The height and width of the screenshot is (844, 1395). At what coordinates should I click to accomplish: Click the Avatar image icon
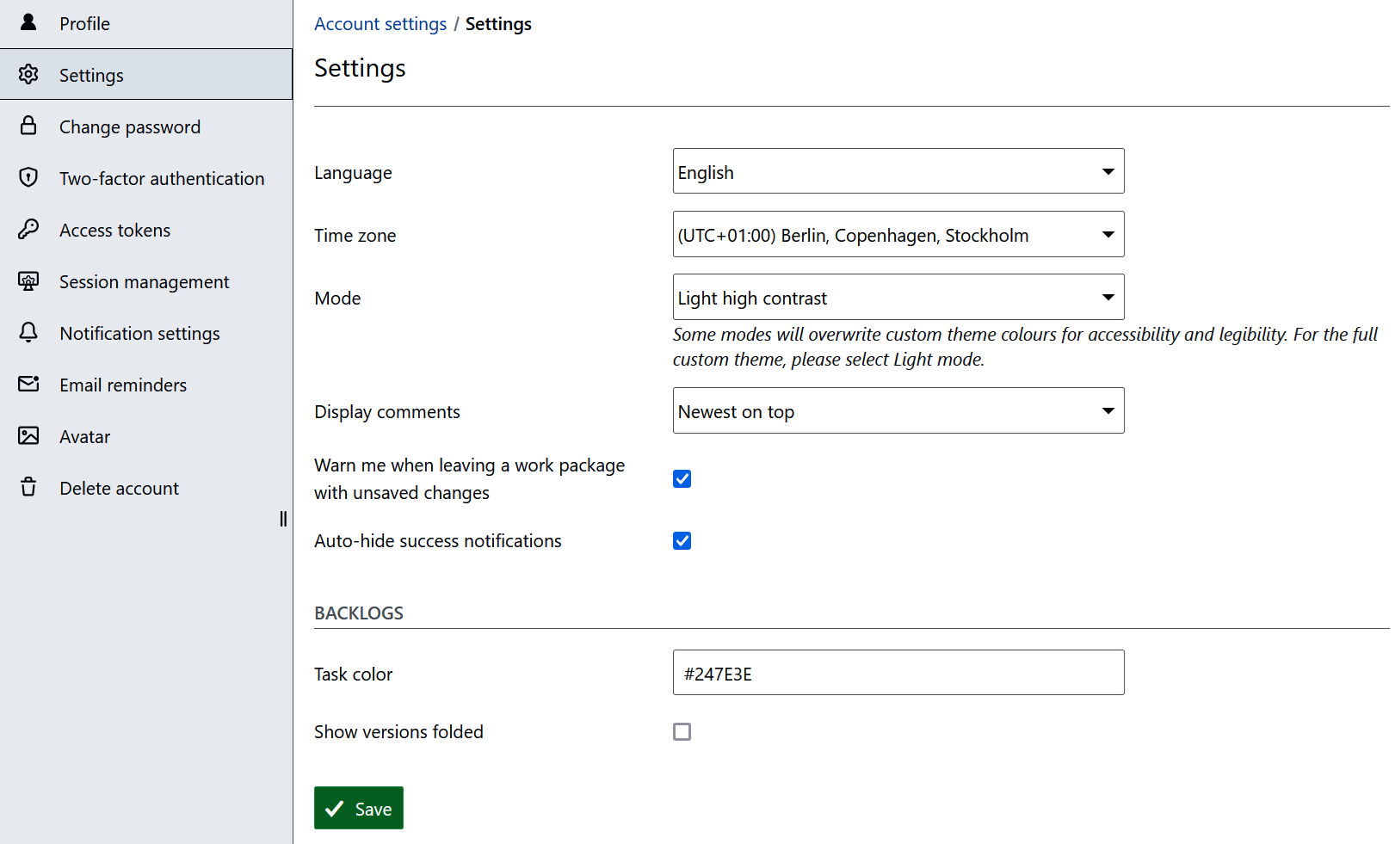point(28,435)
